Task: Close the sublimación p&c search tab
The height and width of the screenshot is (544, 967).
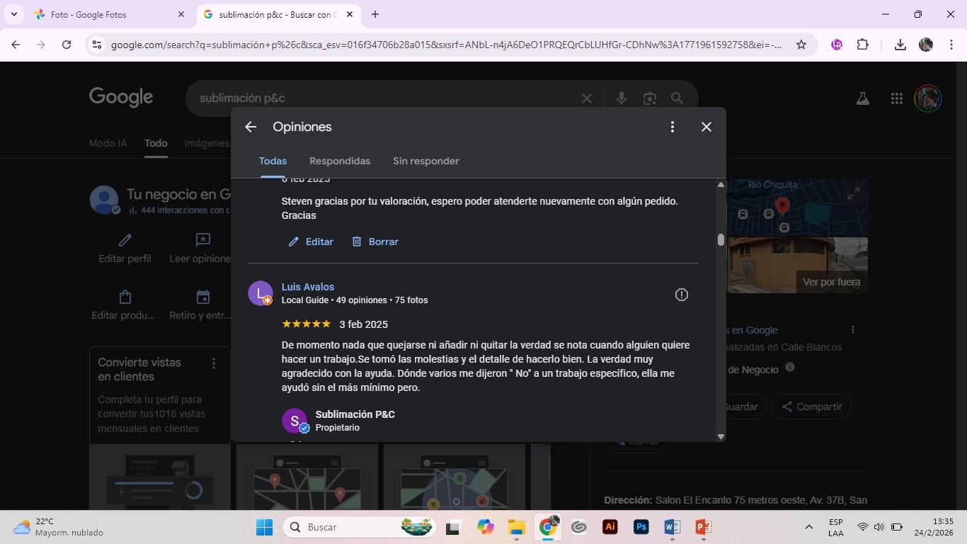Action: point(350,14)
